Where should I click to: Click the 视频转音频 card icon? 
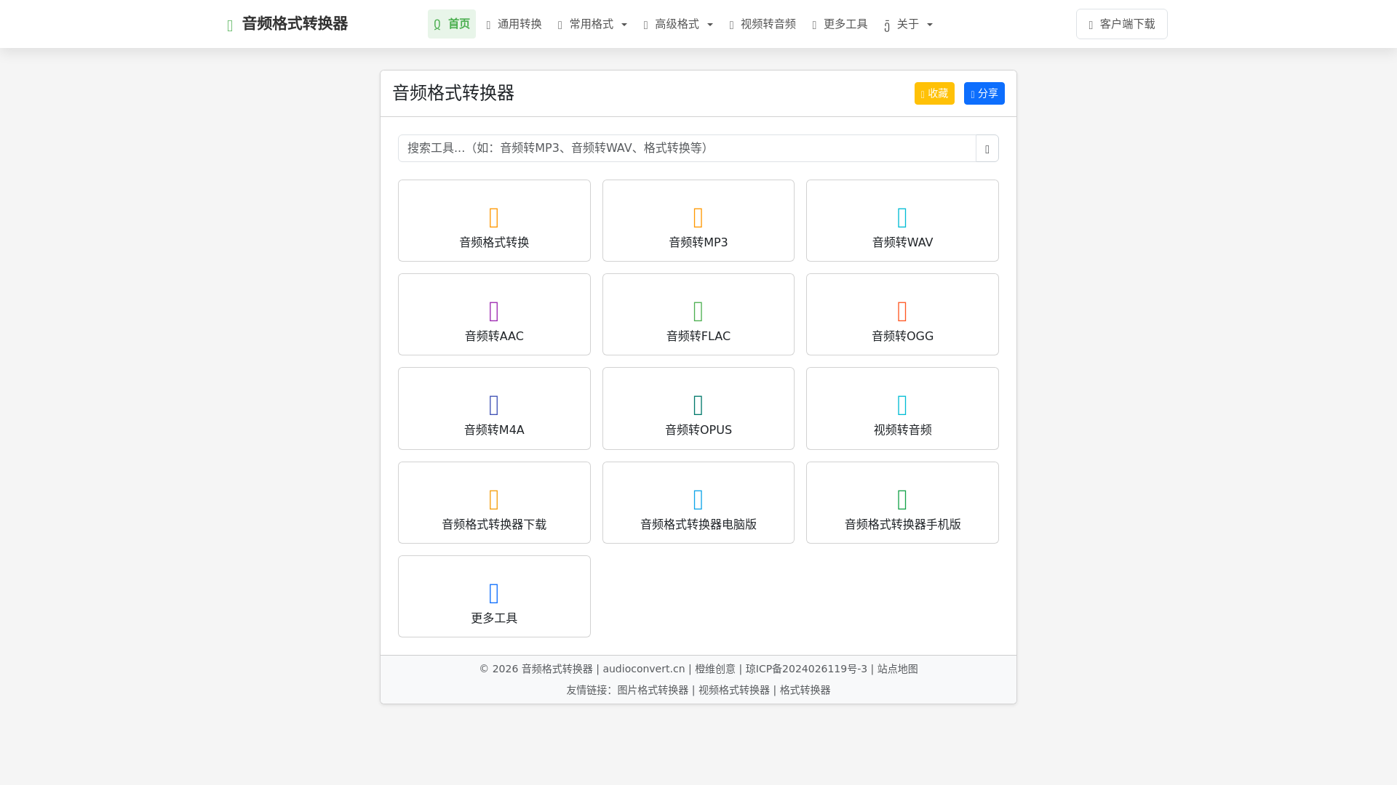click(902, 405)
